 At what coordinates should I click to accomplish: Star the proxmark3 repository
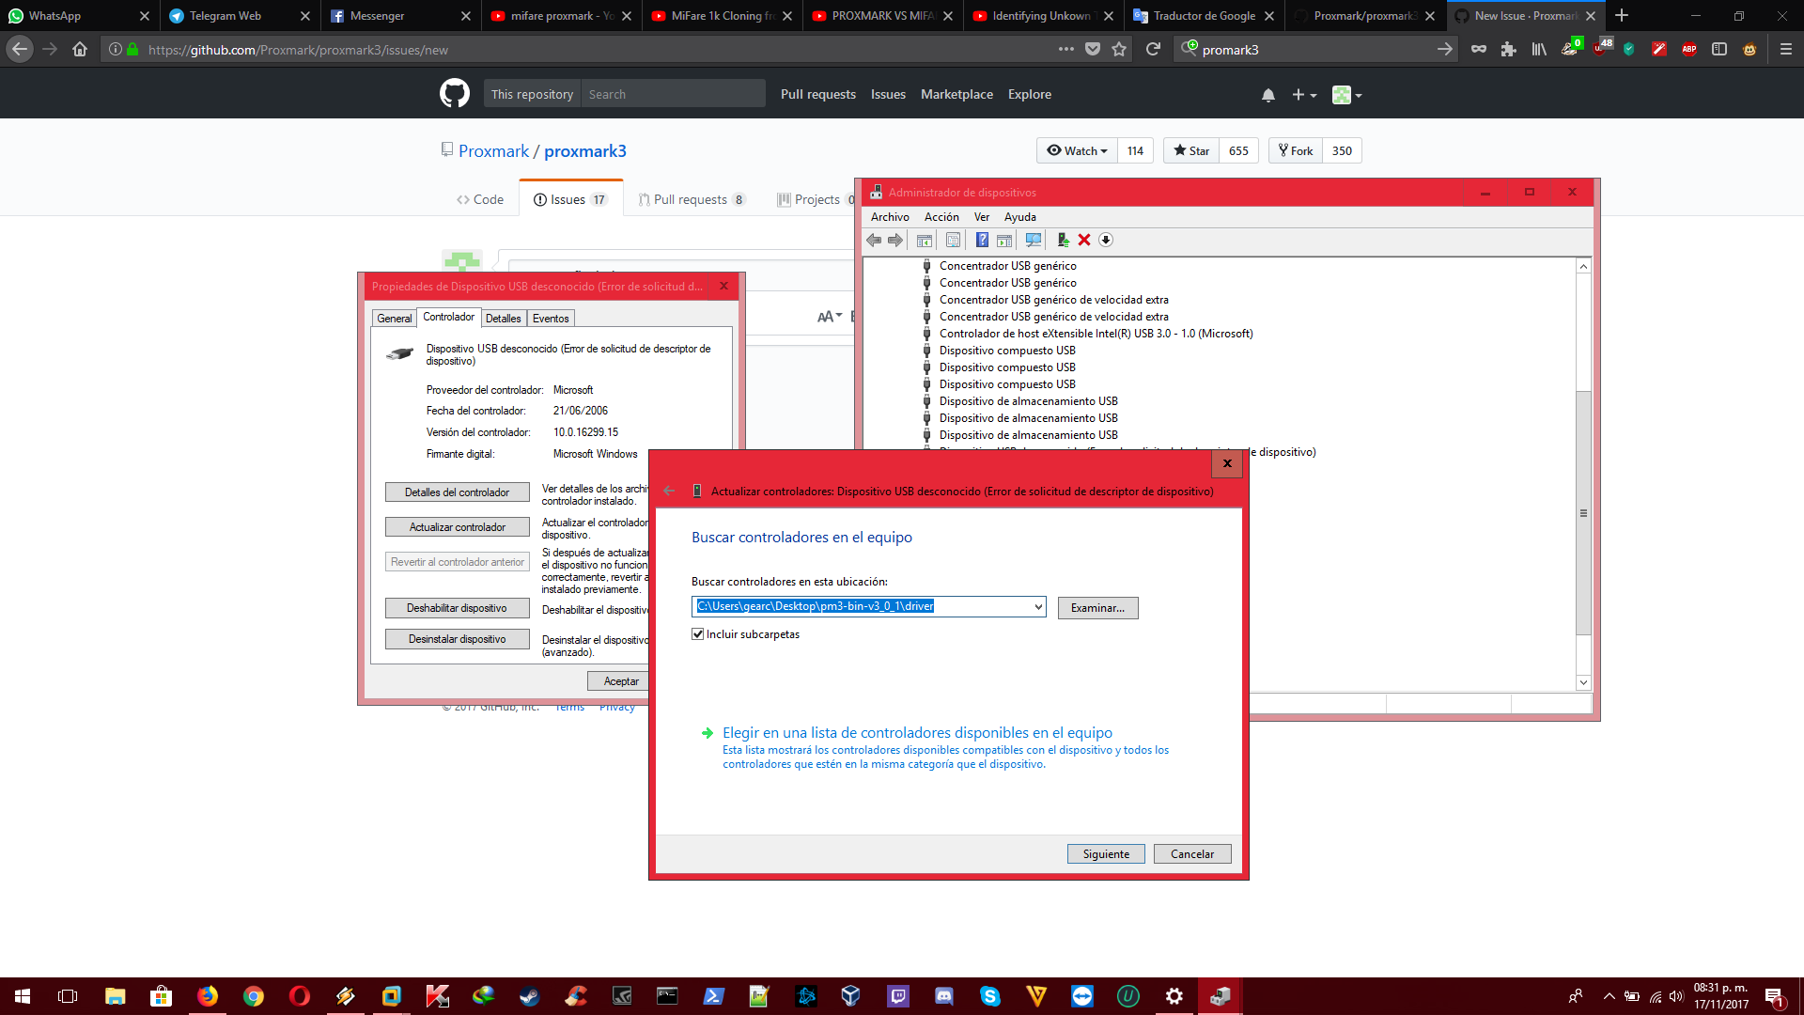coord(1190,150)
